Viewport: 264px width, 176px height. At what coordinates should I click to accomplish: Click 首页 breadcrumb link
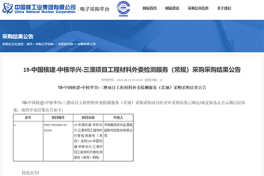pos(29,44)
